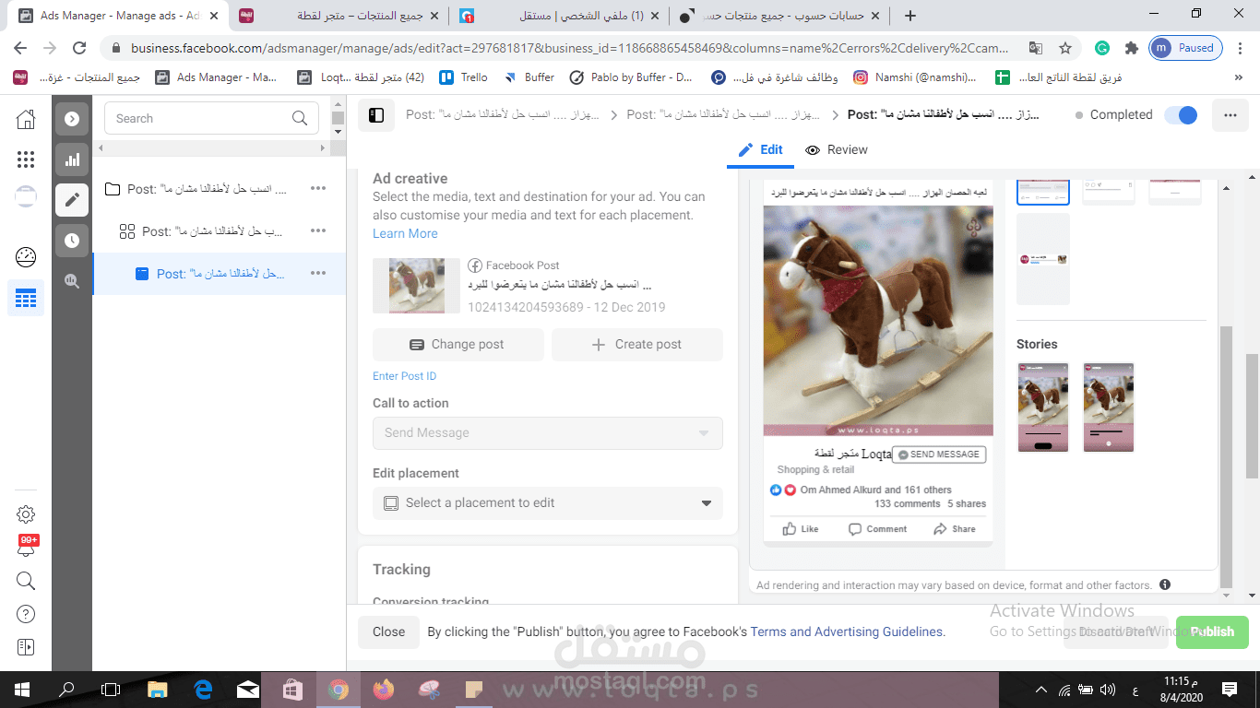This screenshot has height=708, width=1260.
Task: Bookmark this page with the star icon
Action: pos(1065,48)
